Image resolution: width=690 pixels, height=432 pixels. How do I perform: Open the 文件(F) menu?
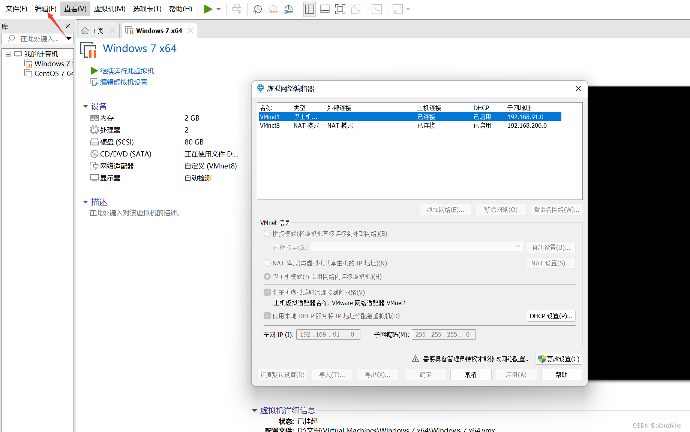[16, 9]
